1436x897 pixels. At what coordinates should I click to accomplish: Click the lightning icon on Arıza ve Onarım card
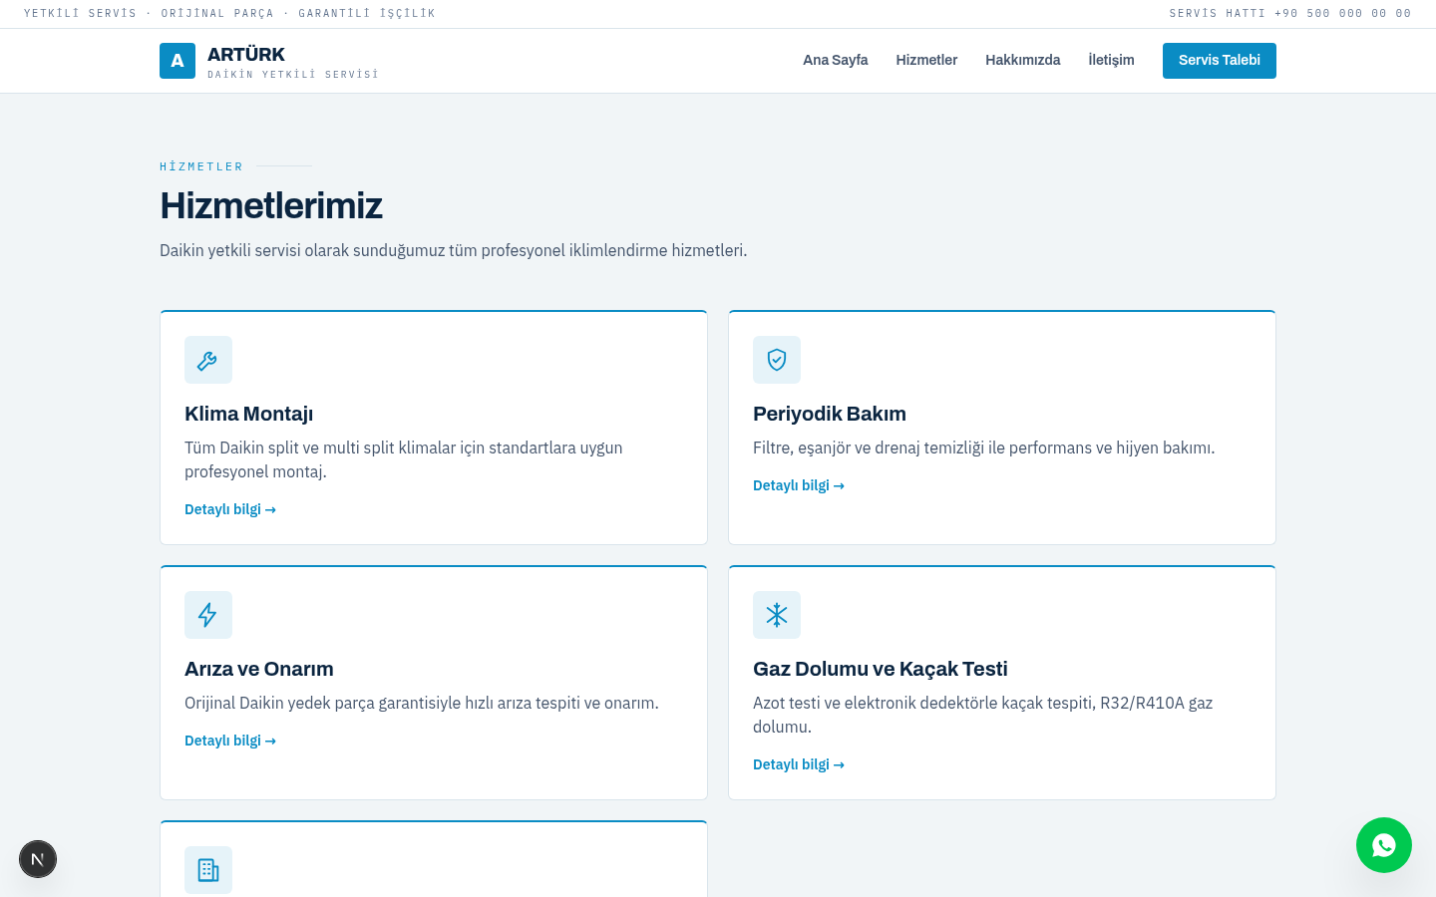pyautogui.click(x=208, y=615)
